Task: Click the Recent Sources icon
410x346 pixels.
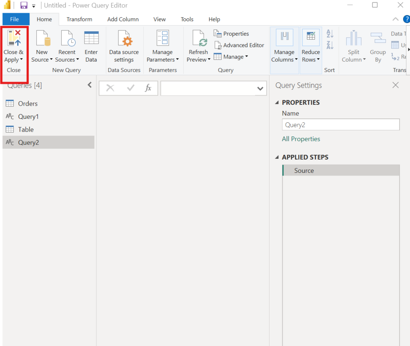Action: [x=68, y=38]
